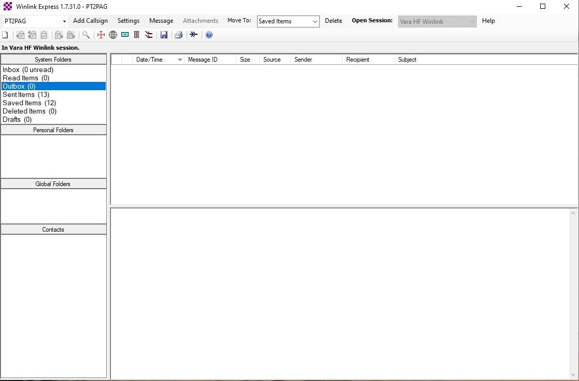Click the In Vara HF Winlink session status text
This screenshot has height=381, width=579.
[x=40, y=48]
